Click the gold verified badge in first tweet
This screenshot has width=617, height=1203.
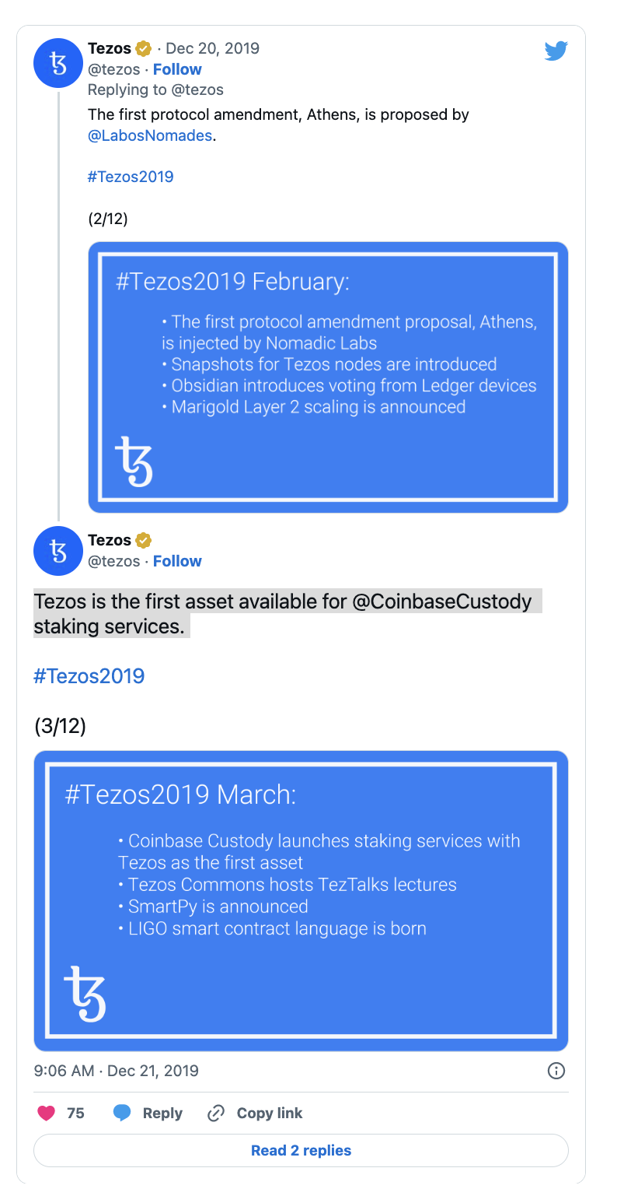click(144, 48)
